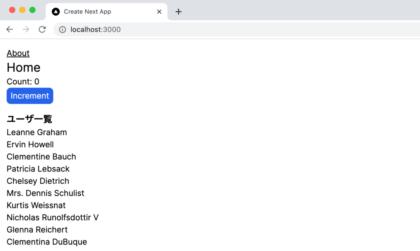Image resolution: width=420 pixels, height=251 pixels.
Task: Select Leanne Graham in the user list
Action: coord(37,132)
